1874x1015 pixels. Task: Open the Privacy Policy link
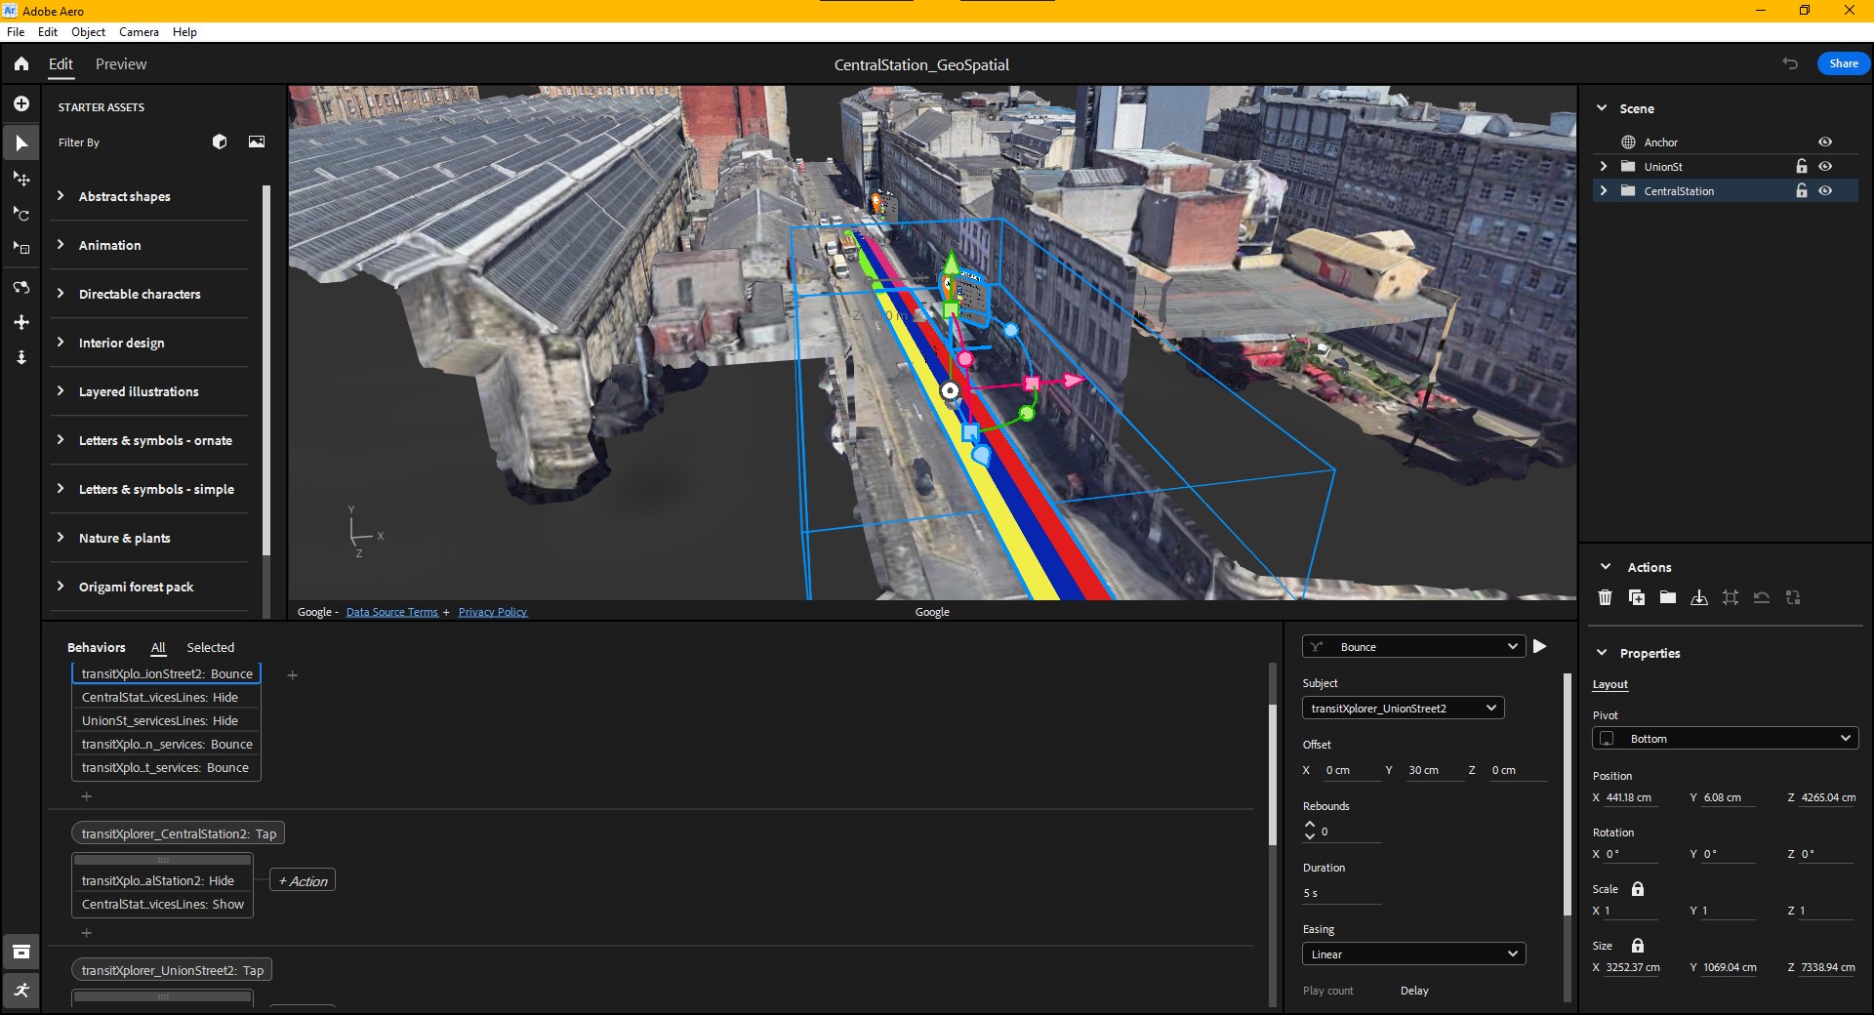click(x=492, y=612)
